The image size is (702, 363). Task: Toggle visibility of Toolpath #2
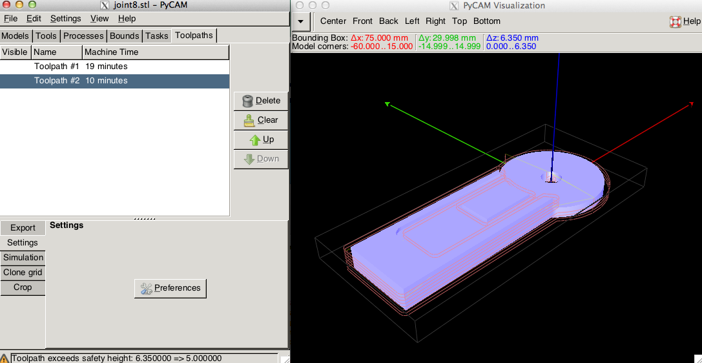(15, 81)
